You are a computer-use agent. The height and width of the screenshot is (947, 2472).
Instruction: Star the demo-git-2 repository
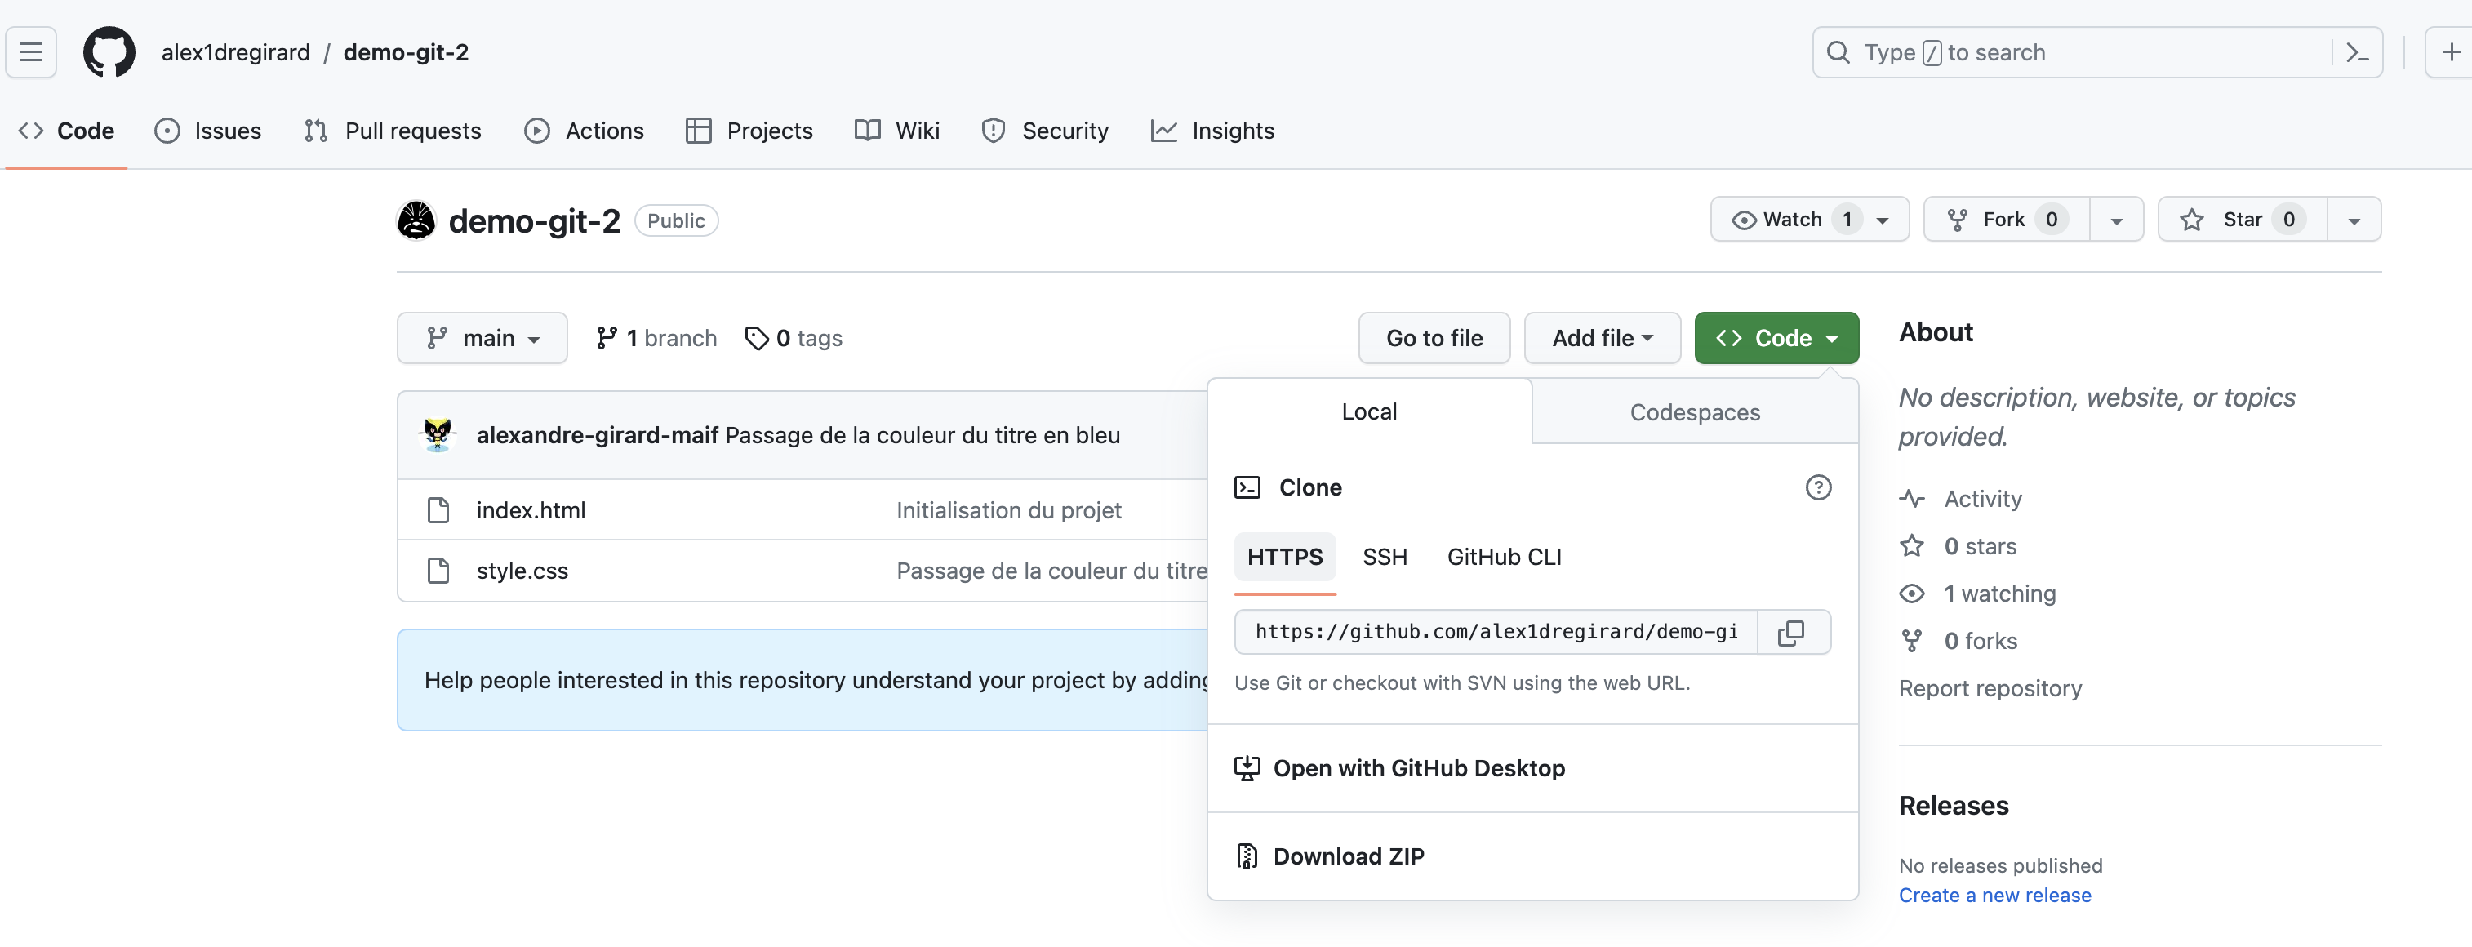point(2242,220)
